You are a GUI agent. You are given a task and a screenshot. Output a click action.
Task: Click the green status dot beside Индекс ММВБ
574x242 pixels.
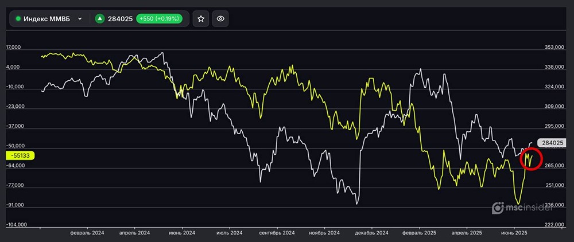point(18,19)
